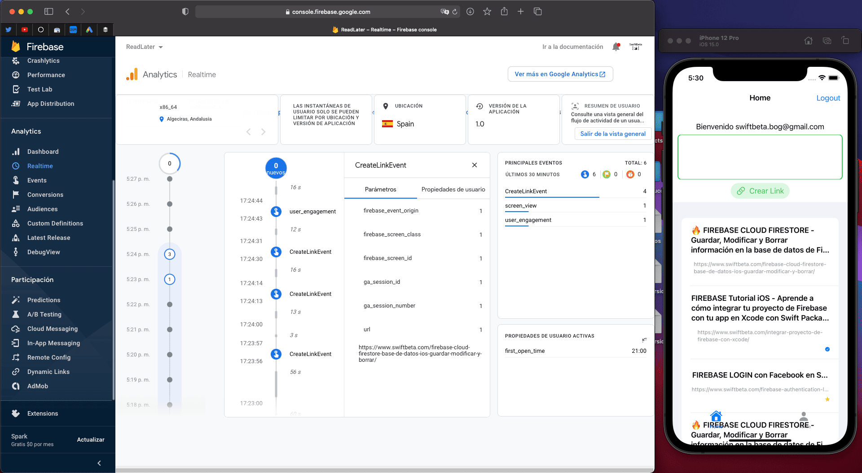862x473 pixels.
Task: Click Ver más en Google Analytics button
Action: pyautogui.click(x=560, y=74)
